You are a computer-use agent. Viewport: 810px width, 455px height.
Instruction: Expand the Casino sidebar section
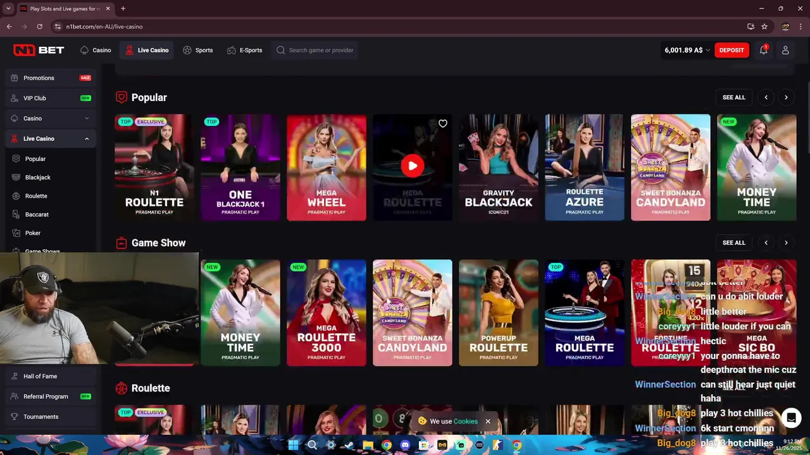click(x=87, y=118)
